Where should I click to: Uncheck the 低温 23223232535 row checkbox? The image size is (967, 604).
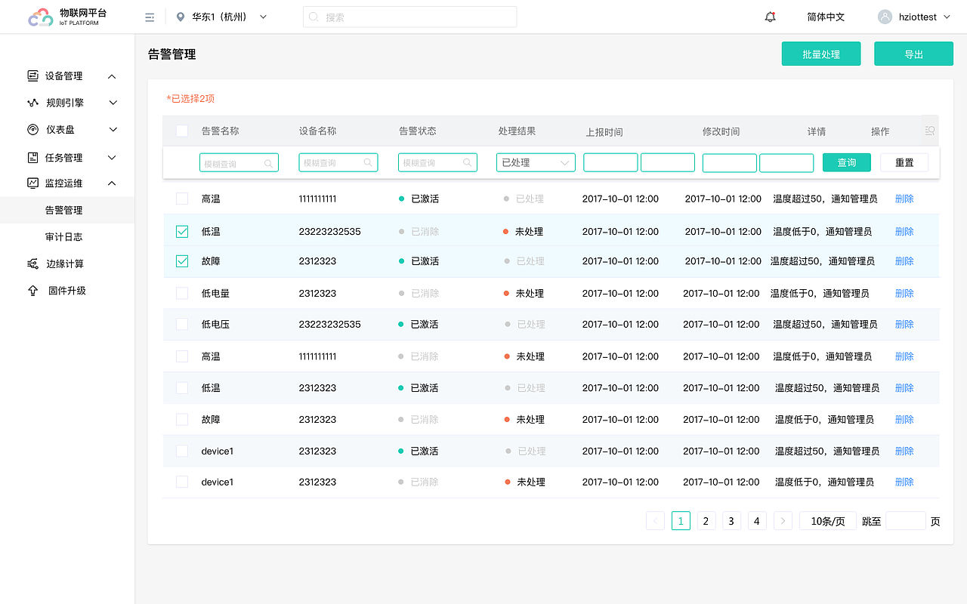coord(182,231)
